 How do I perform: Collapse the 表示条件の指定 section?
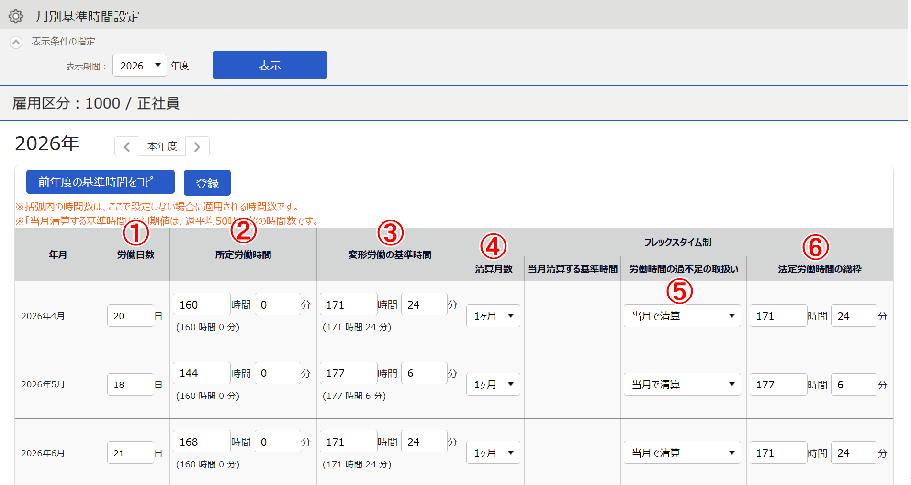[x=16, y=42]
